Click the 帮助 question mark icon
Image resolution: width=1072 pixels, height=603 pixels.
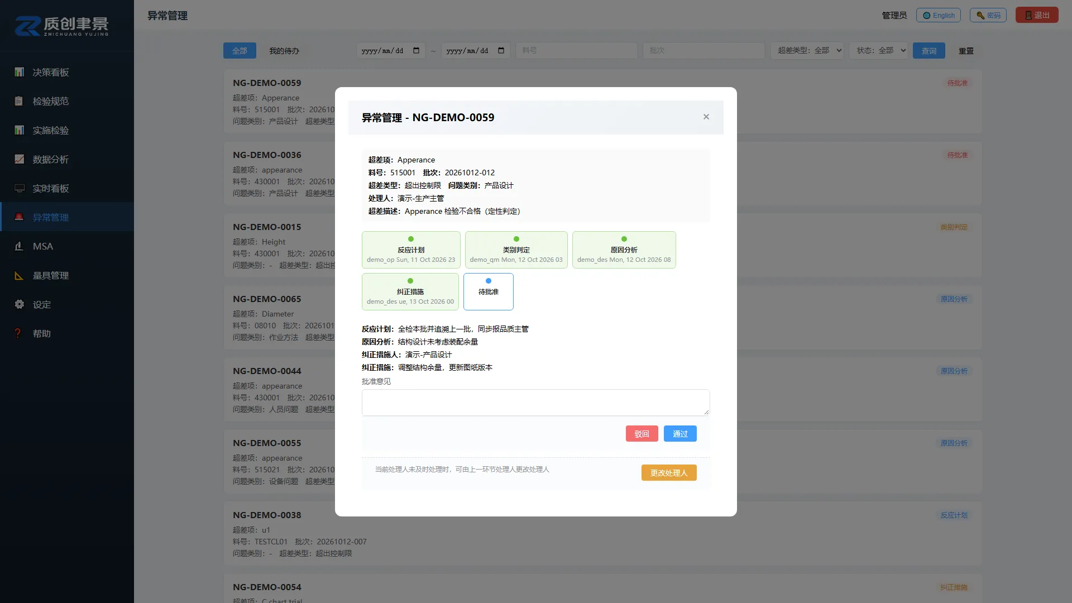[x=19, y=333]
